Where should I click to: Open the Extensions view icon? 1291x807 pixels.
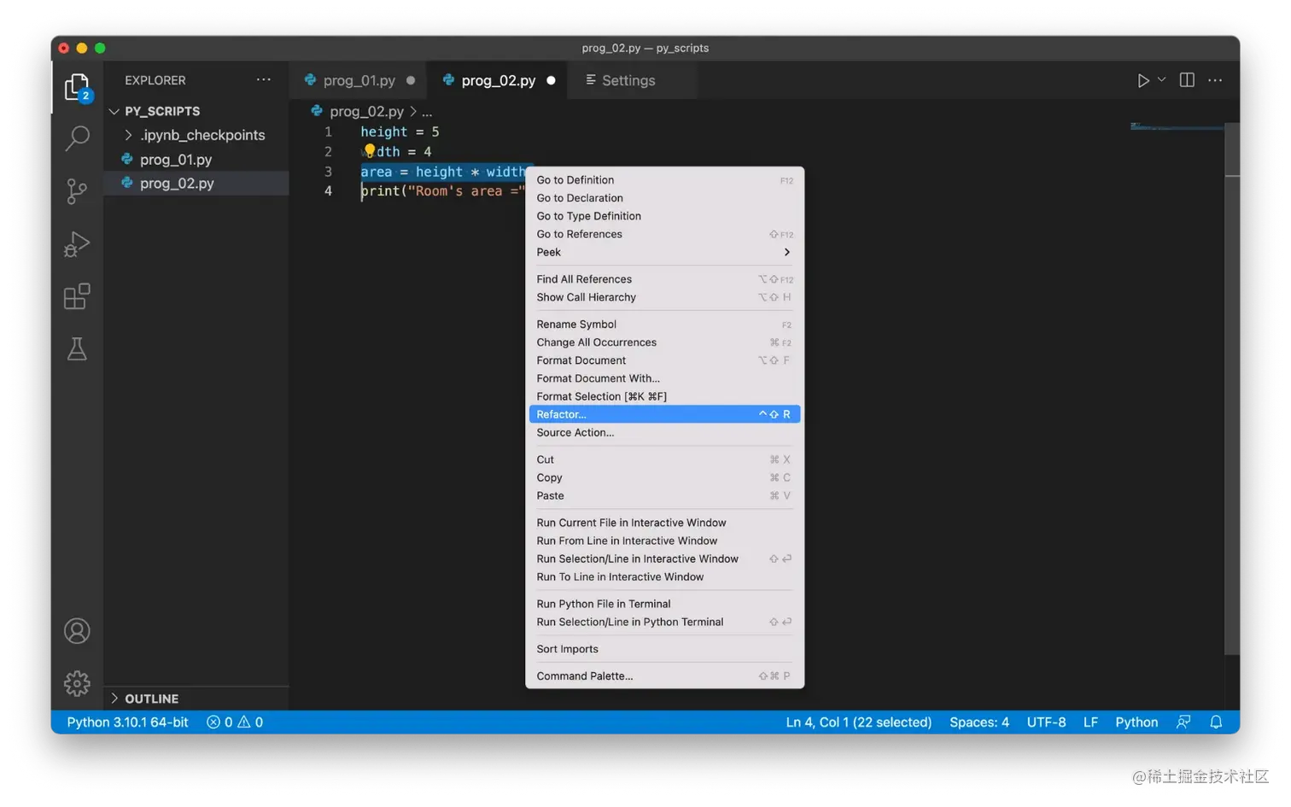(x=78, y=296)
